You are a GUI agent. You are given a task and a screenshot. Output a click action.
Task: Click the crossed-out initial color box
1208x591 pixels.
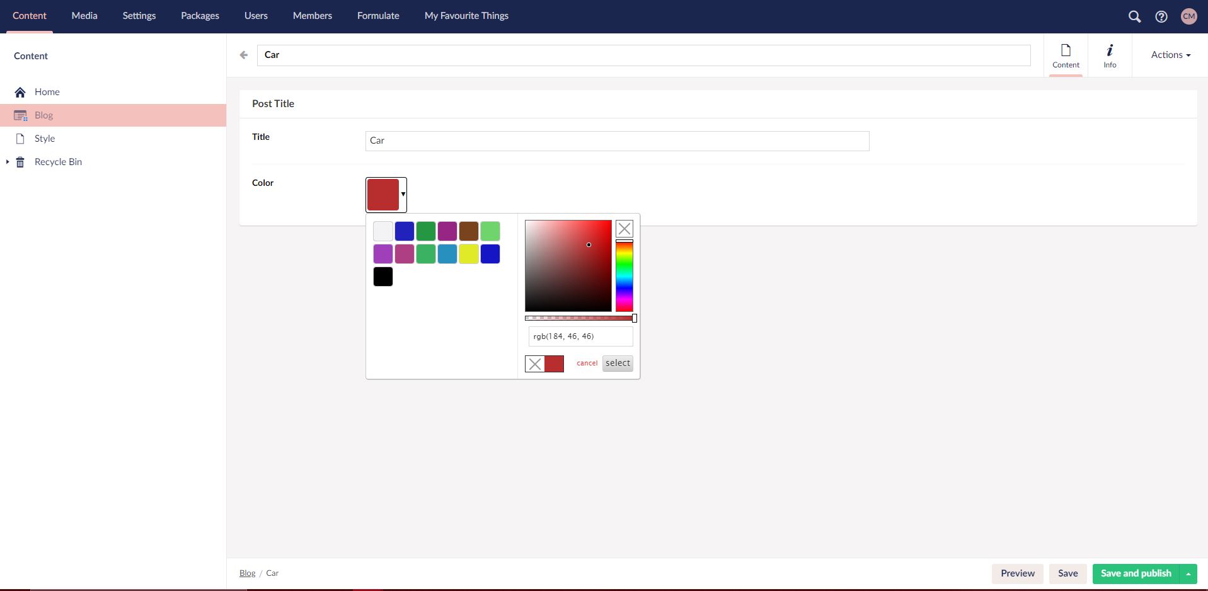pyautogui.click(x=535, y=364)
